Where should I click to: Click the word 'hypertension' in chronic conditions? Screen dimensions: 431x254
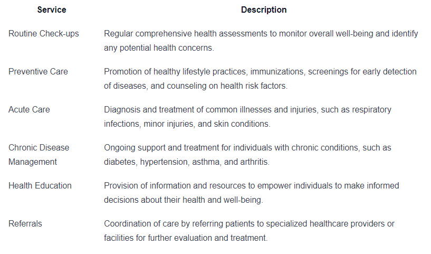pyautogui.click(x=165, y=162)
